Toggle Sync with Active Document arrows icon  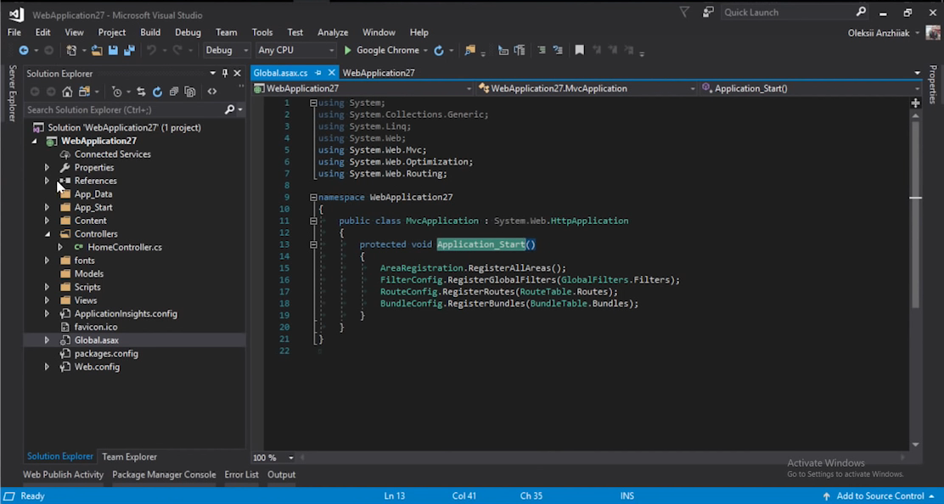[x=141, y=92]
